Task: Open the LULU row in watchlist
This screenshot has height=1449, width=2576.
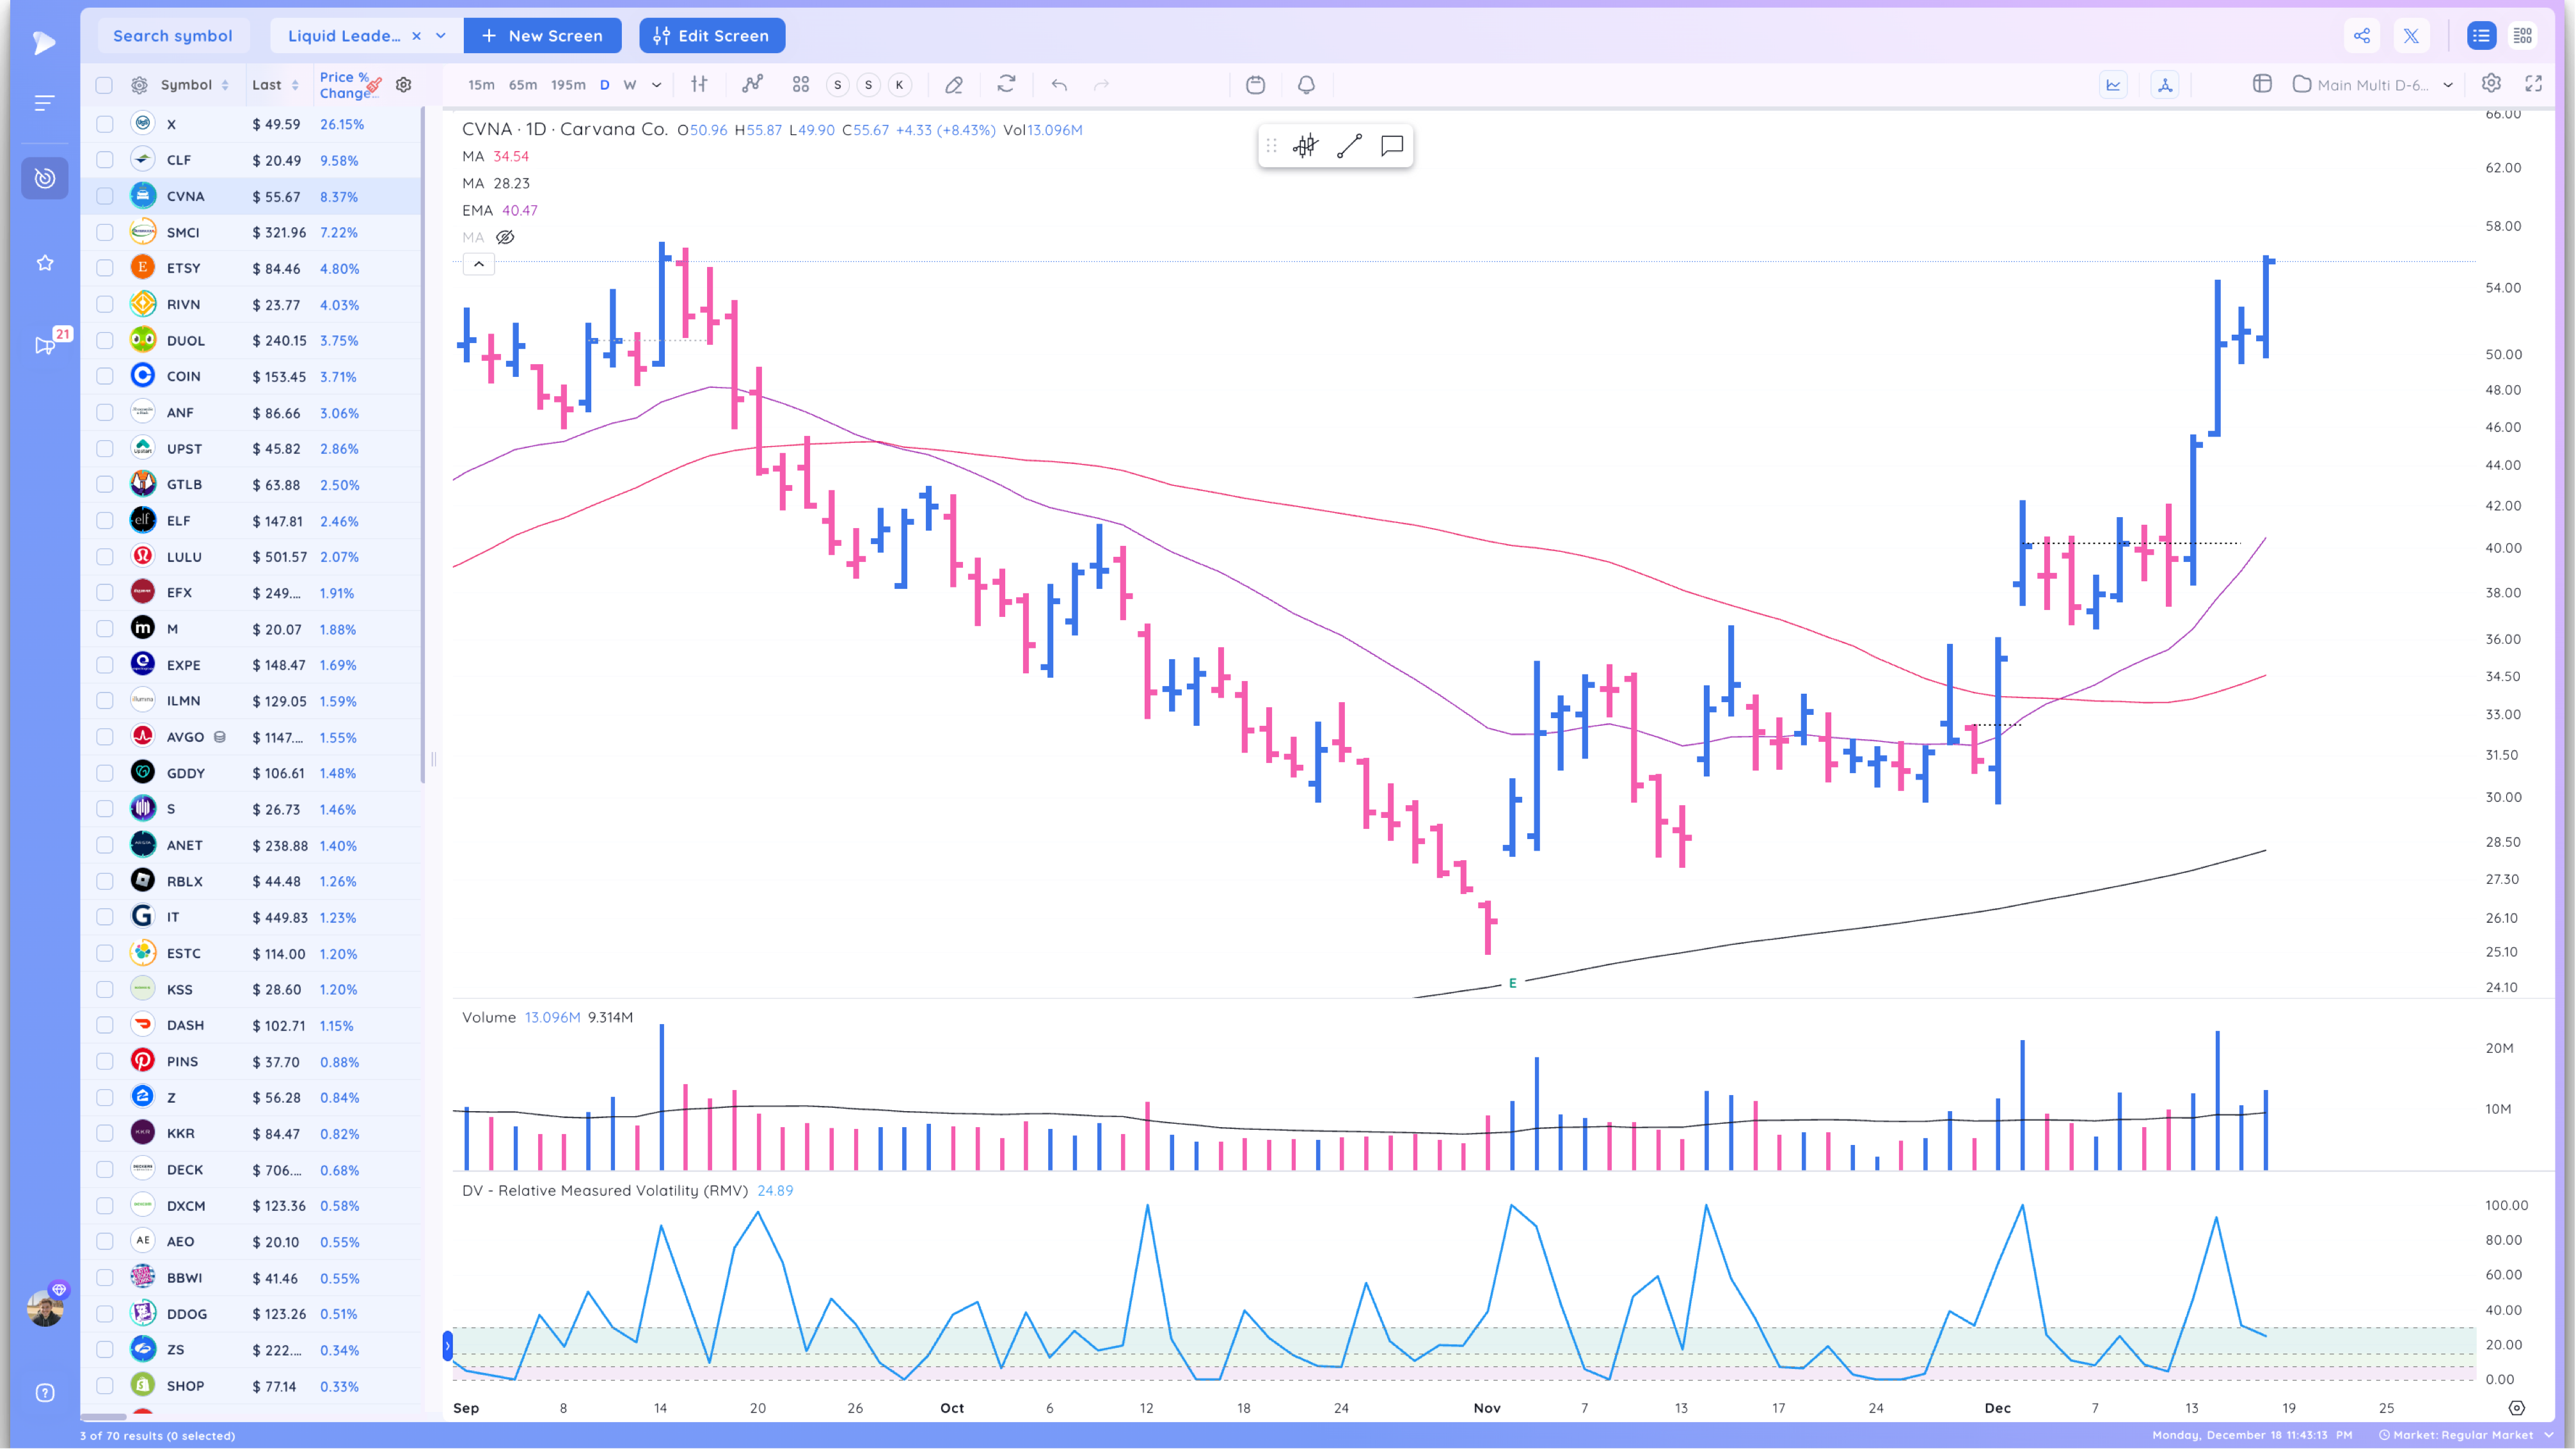Action: point(252,556)
